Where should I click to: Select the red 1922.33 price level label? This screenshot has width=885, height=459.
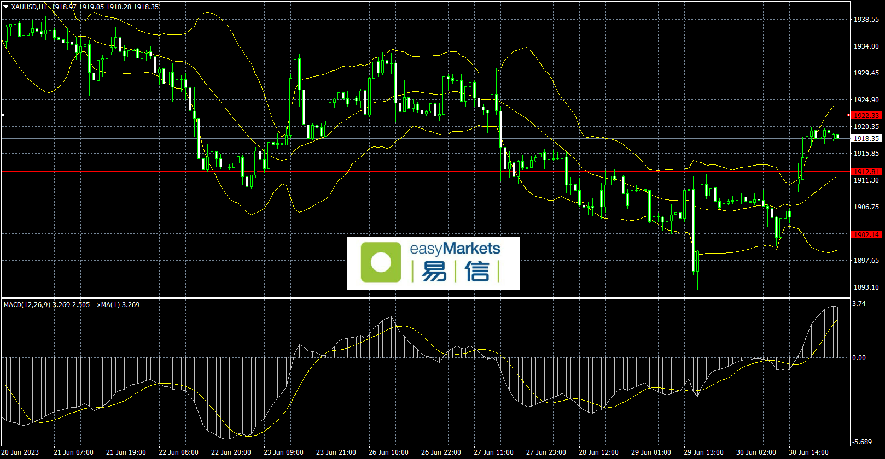[x=866, y=115]
